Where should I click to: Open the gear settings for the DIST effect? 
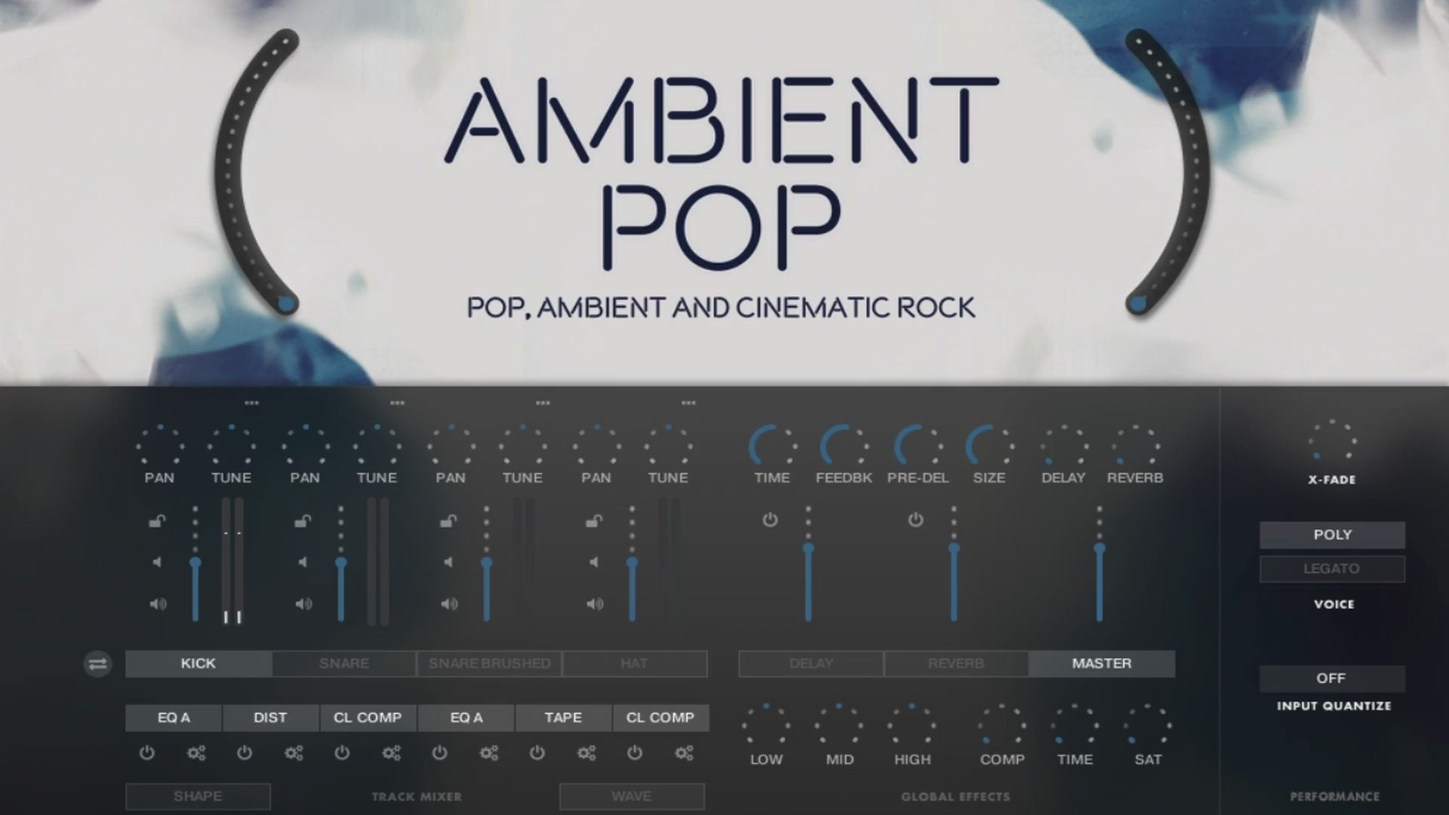pyautogui.click(x=294, y=753)
